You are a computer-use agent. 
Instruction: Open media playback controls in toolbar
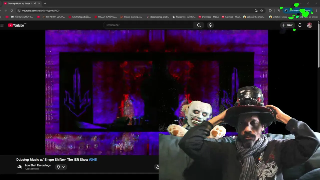click(279, 10)
